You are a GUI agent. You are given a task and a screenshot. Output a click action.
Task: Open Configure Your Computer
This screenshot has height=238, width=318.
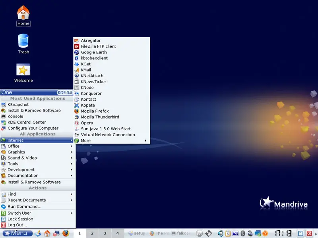[37, 128]
